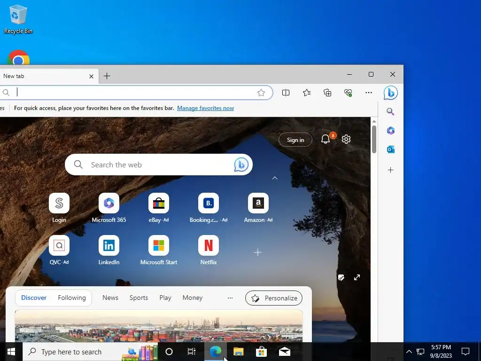Click the Sign in button
The height and width of the screenshot is (361, 481).
pyautogui.click(x=295, y=140)
